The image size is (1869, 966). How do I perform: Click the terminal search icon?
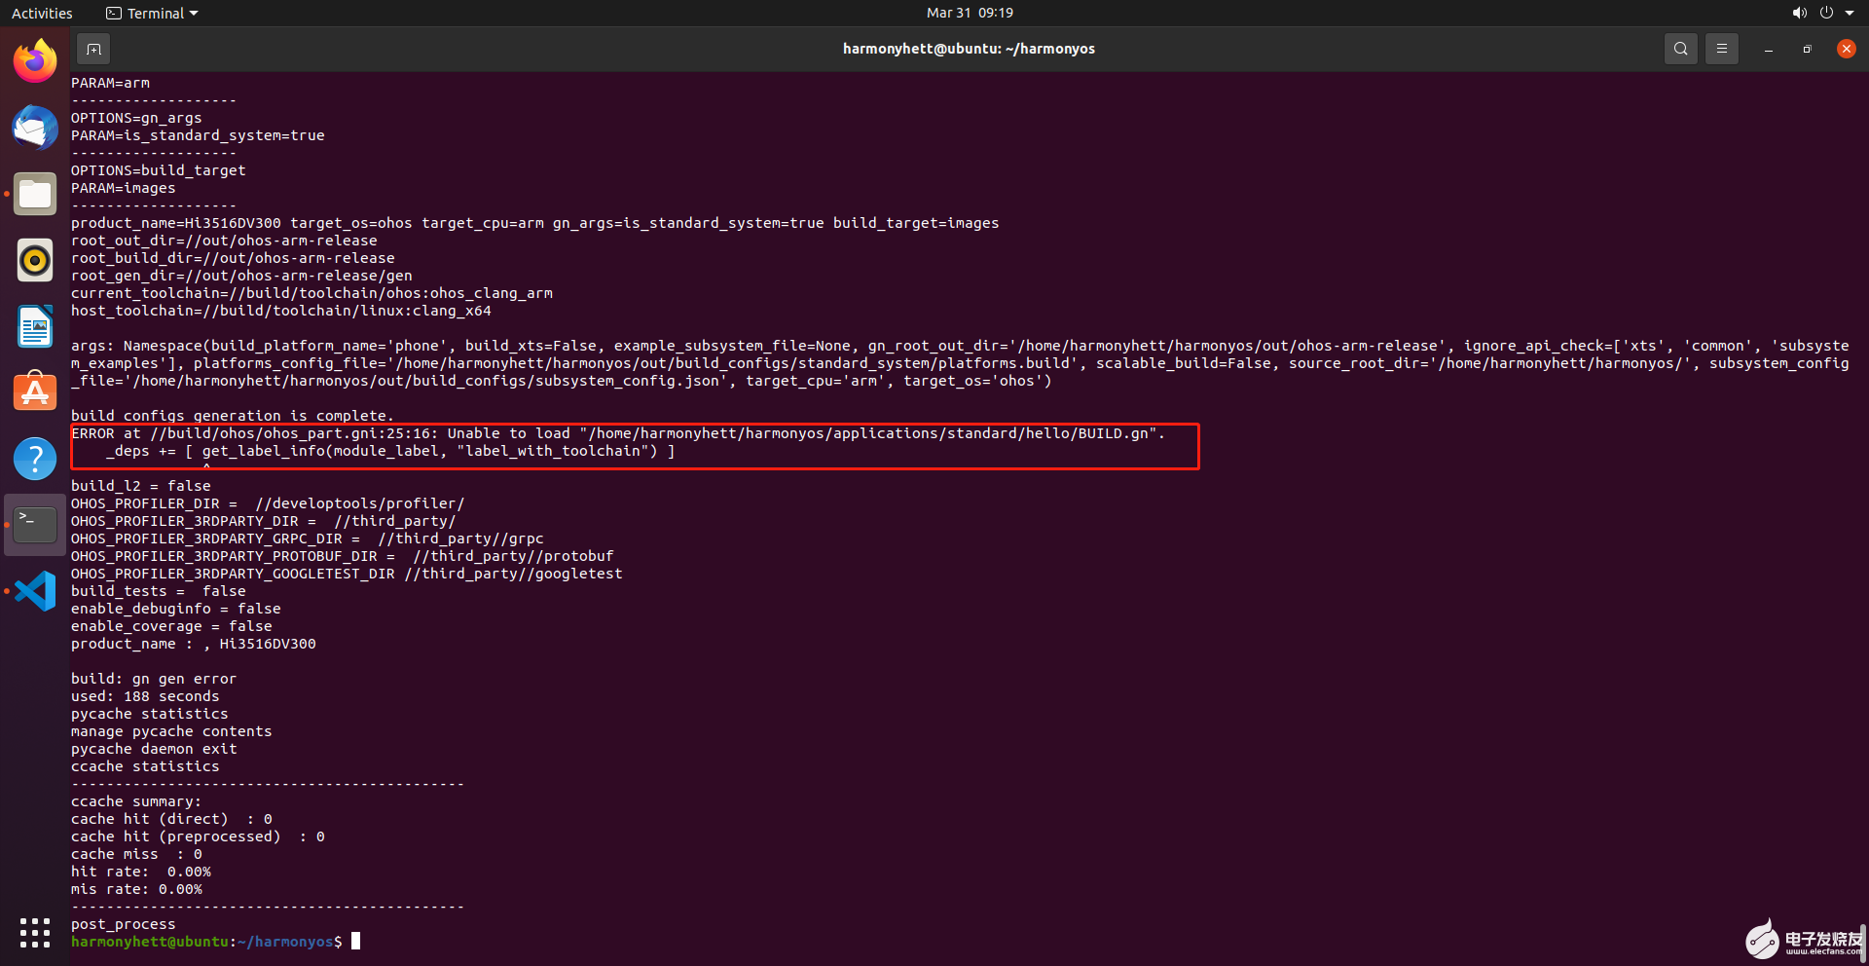click(x=1680, y=49)
